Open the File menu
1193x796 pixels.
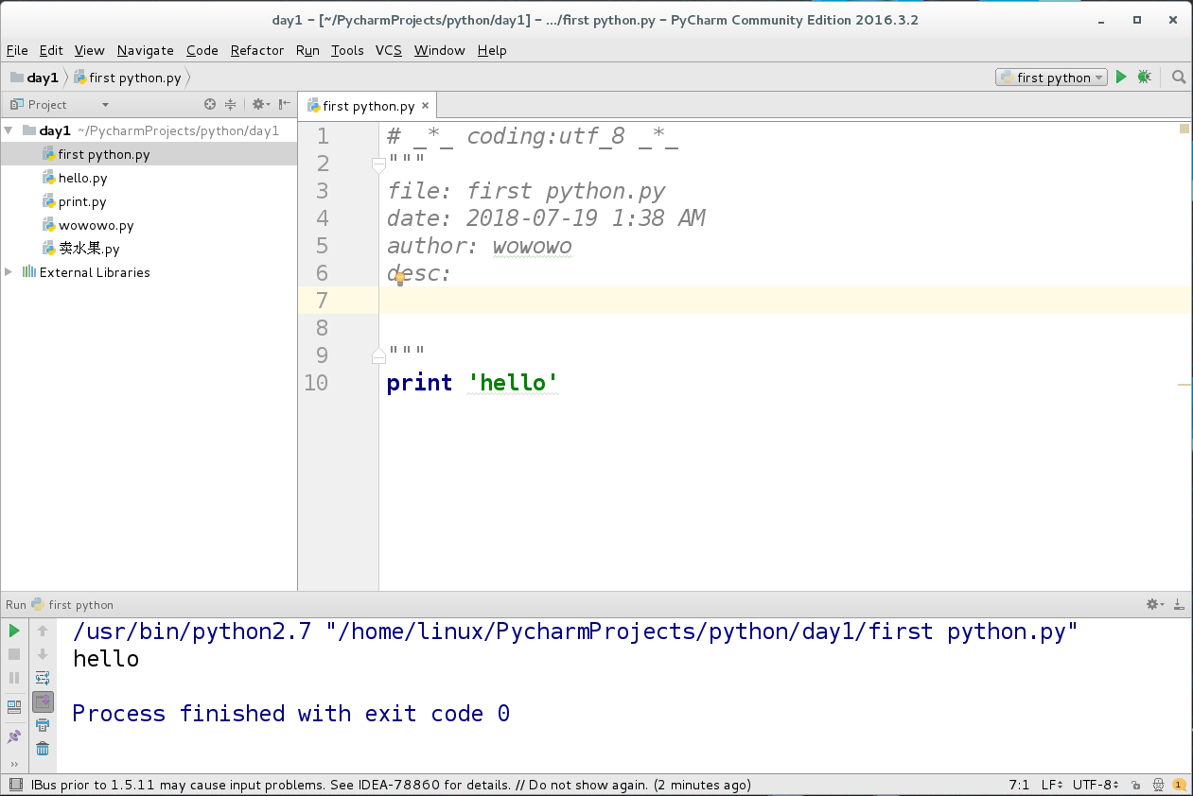click(x=17, y=50)
